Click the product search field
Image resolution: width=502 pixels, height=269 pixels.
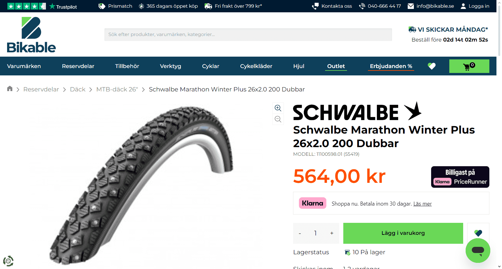pyautogui.click(x=248, y=34)
